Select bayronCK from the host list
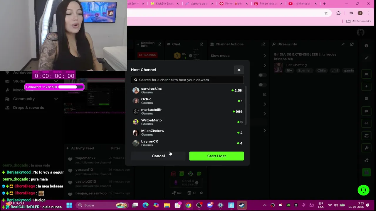This screenshot has height=211, width=376. pos(187,143)
